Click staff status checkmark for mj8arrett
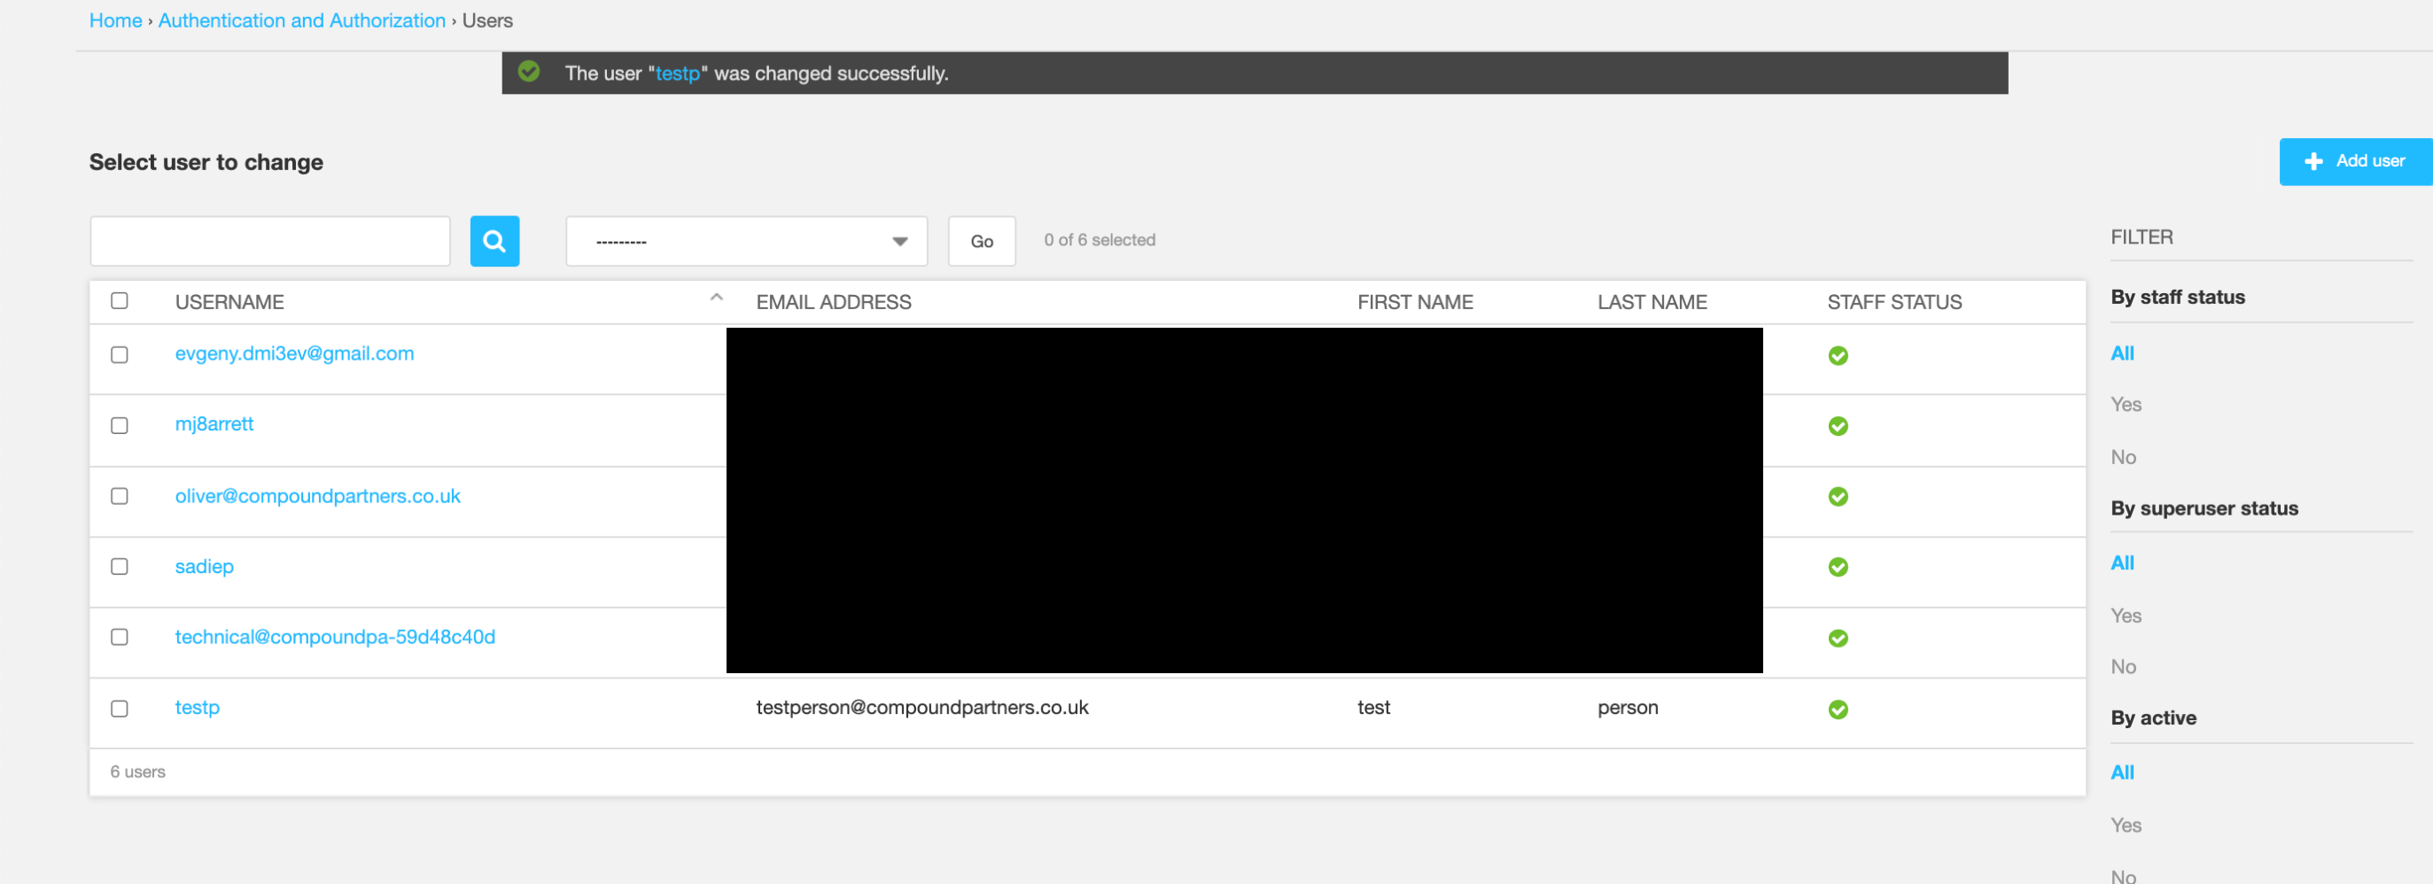 1838,426
